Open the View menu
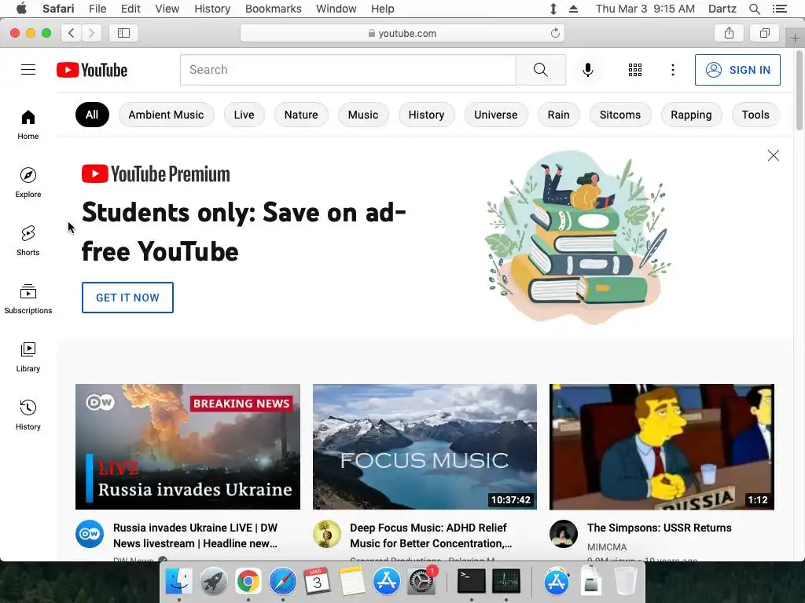Viewport: 805px width, 603px height. pyautogui.click(x=167, y=9)
